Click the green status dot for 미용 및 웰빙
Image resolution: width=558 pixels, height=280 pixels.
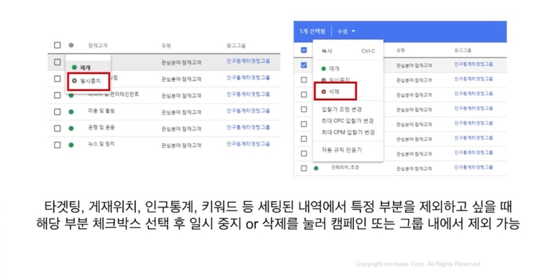[71, 112]
